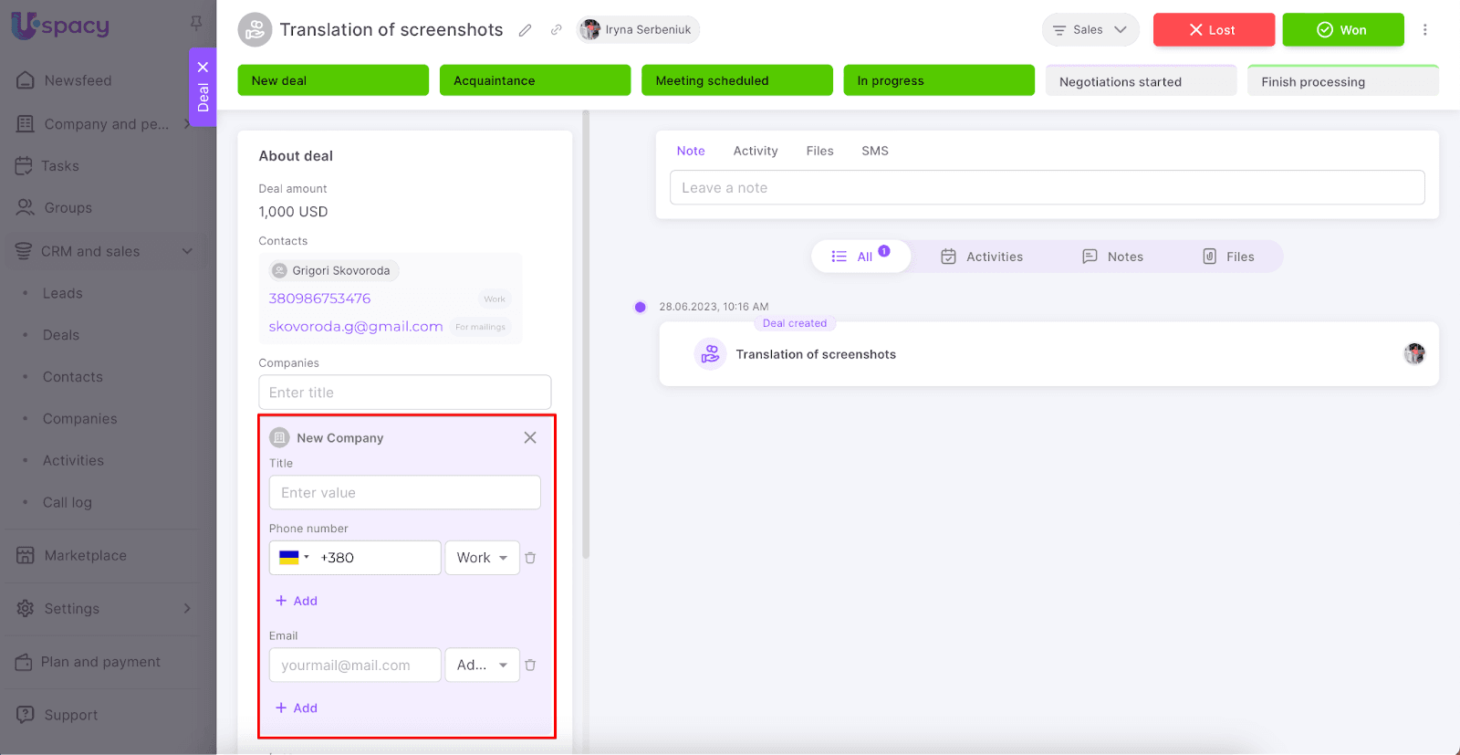
Task: Switch to the Activity tab
Action: tap(756, 151)
